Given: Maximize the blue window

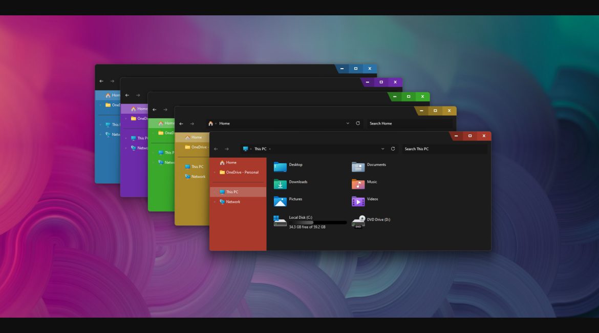Looking at the screenshot, I should tap(356, 69).
